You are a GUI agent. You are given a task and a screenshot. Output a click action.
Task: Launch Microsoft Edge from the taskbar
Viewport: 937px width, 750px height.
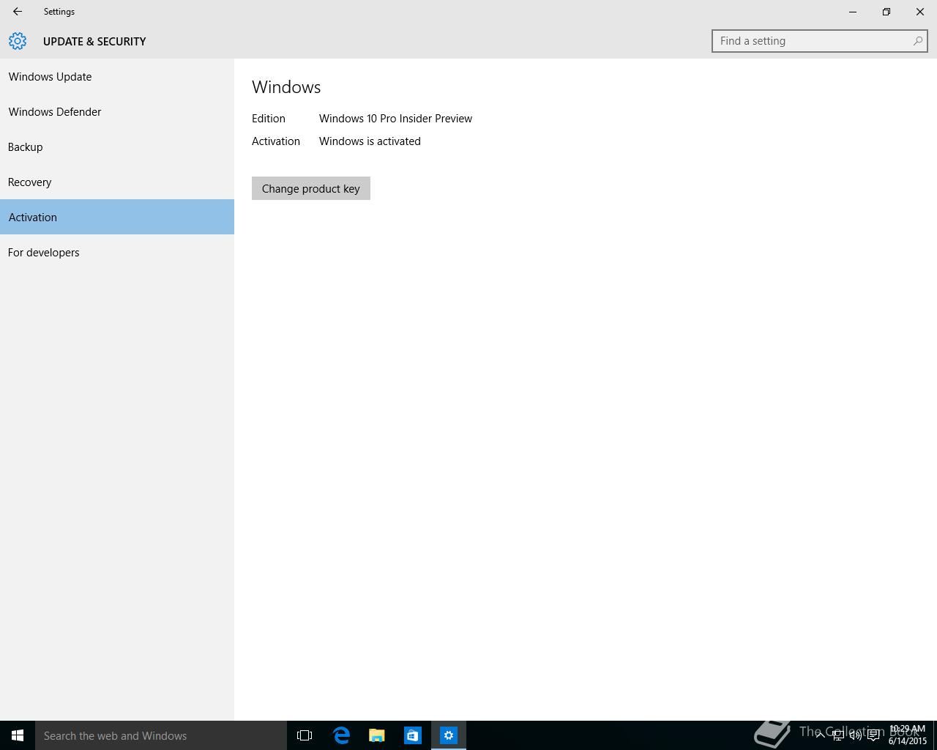[x=341, y=735]
